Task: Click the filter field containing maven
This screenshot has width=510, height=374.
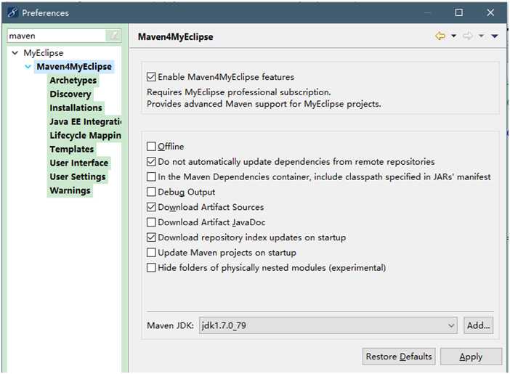Action: tap(57, 36)
